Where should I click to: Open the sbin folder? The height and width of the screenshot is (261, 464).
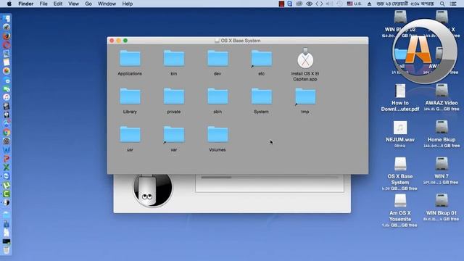[217, 96]
